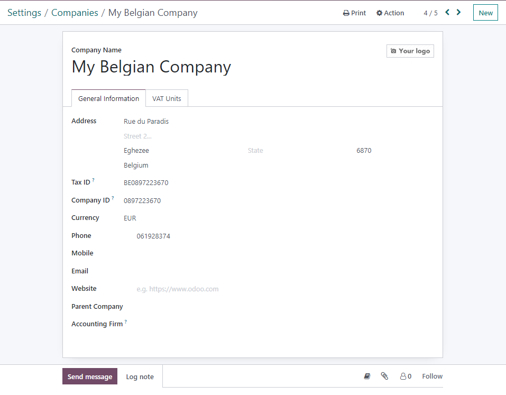Viewport: 506px width, 395px height.
Task: Click Send message button
Action: tap(90, 376)
